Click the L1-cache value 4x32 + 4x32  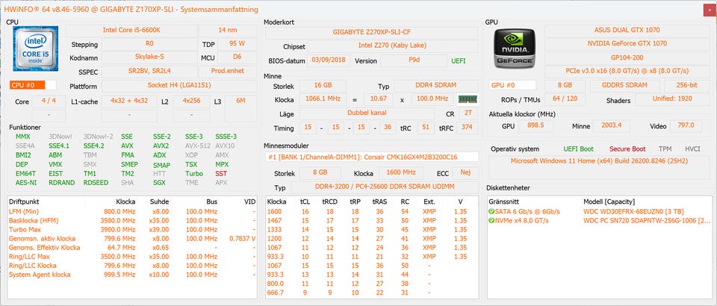point(129,101)
